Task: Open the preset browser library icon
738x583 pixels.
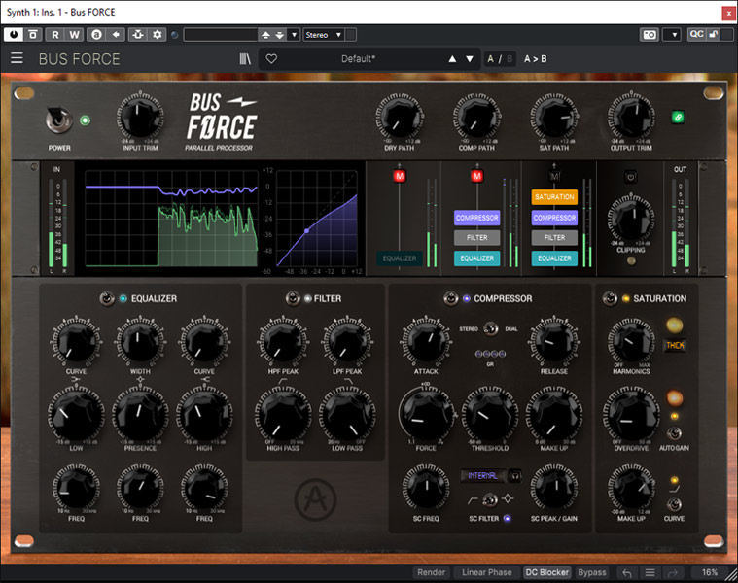Action: point(245,58)
